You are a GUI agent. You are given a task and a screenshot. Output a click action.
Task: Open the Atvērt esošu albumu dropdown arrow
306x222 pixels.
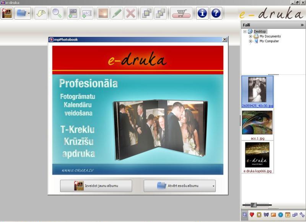tap(213, 186)
